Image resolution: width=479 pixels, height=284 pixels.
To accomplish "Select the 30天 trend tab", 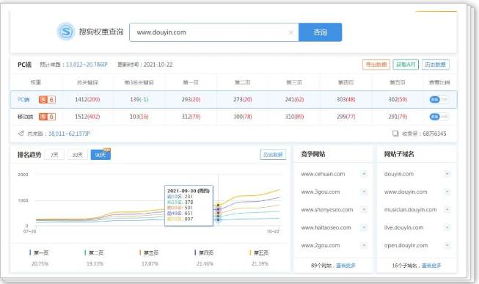I will [x=77, y=155].
